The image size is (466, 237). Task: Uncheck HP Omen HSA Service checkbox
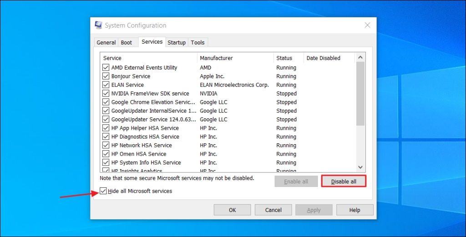(x=106, y=154)
